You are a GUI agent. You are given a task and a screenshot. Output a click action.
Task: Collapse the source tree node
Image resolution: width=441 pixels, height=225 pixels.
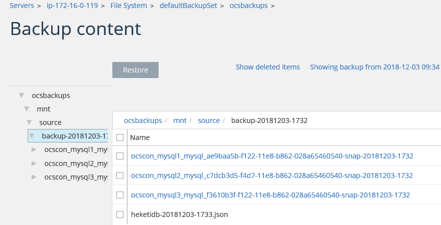tap(29, 122)
